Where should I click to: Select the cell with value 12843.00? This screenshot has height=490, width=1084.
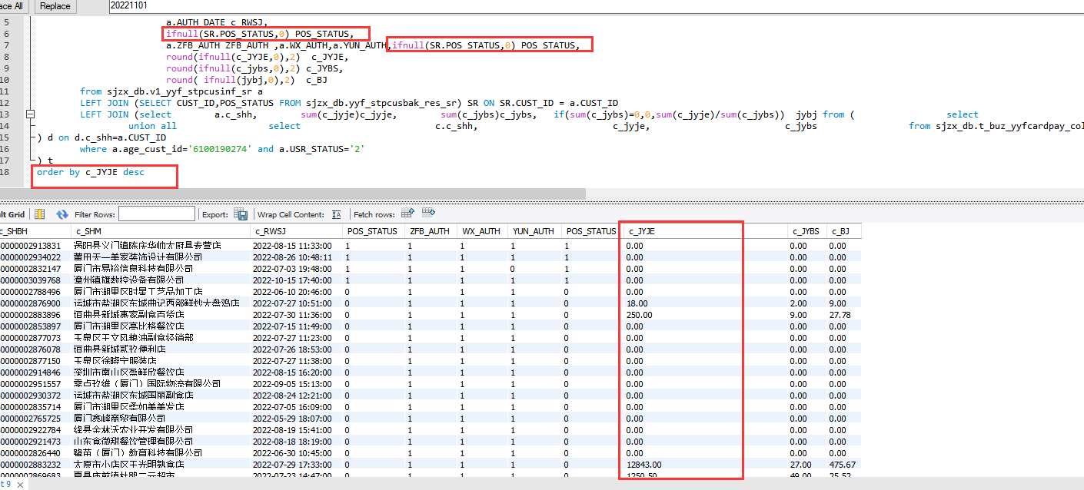tap(644, 465)
